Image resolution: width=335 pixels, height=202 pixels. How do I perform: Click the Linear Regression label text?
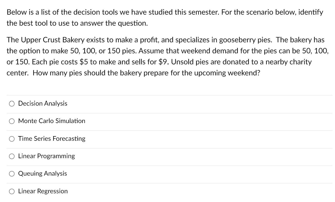[43, 191]
